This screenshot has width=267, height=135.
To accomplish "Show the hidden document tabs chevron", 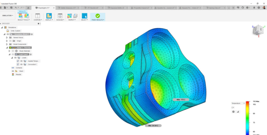I will tap(229, 8).
